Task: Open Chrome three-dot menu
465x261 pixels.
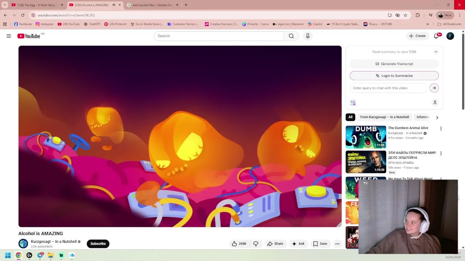Action: click(460, 15)
